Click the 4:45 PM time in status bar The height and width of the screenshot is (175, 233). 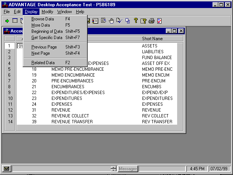click(x=197, y=169)
